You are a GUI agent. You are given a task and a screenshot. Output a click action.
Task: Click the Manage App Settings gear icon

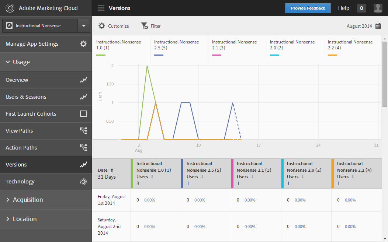click(83, 44)
